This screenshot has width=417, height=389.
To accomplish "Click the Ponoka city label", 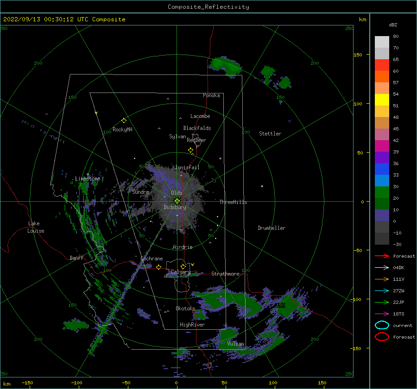I will pos(211,95).
